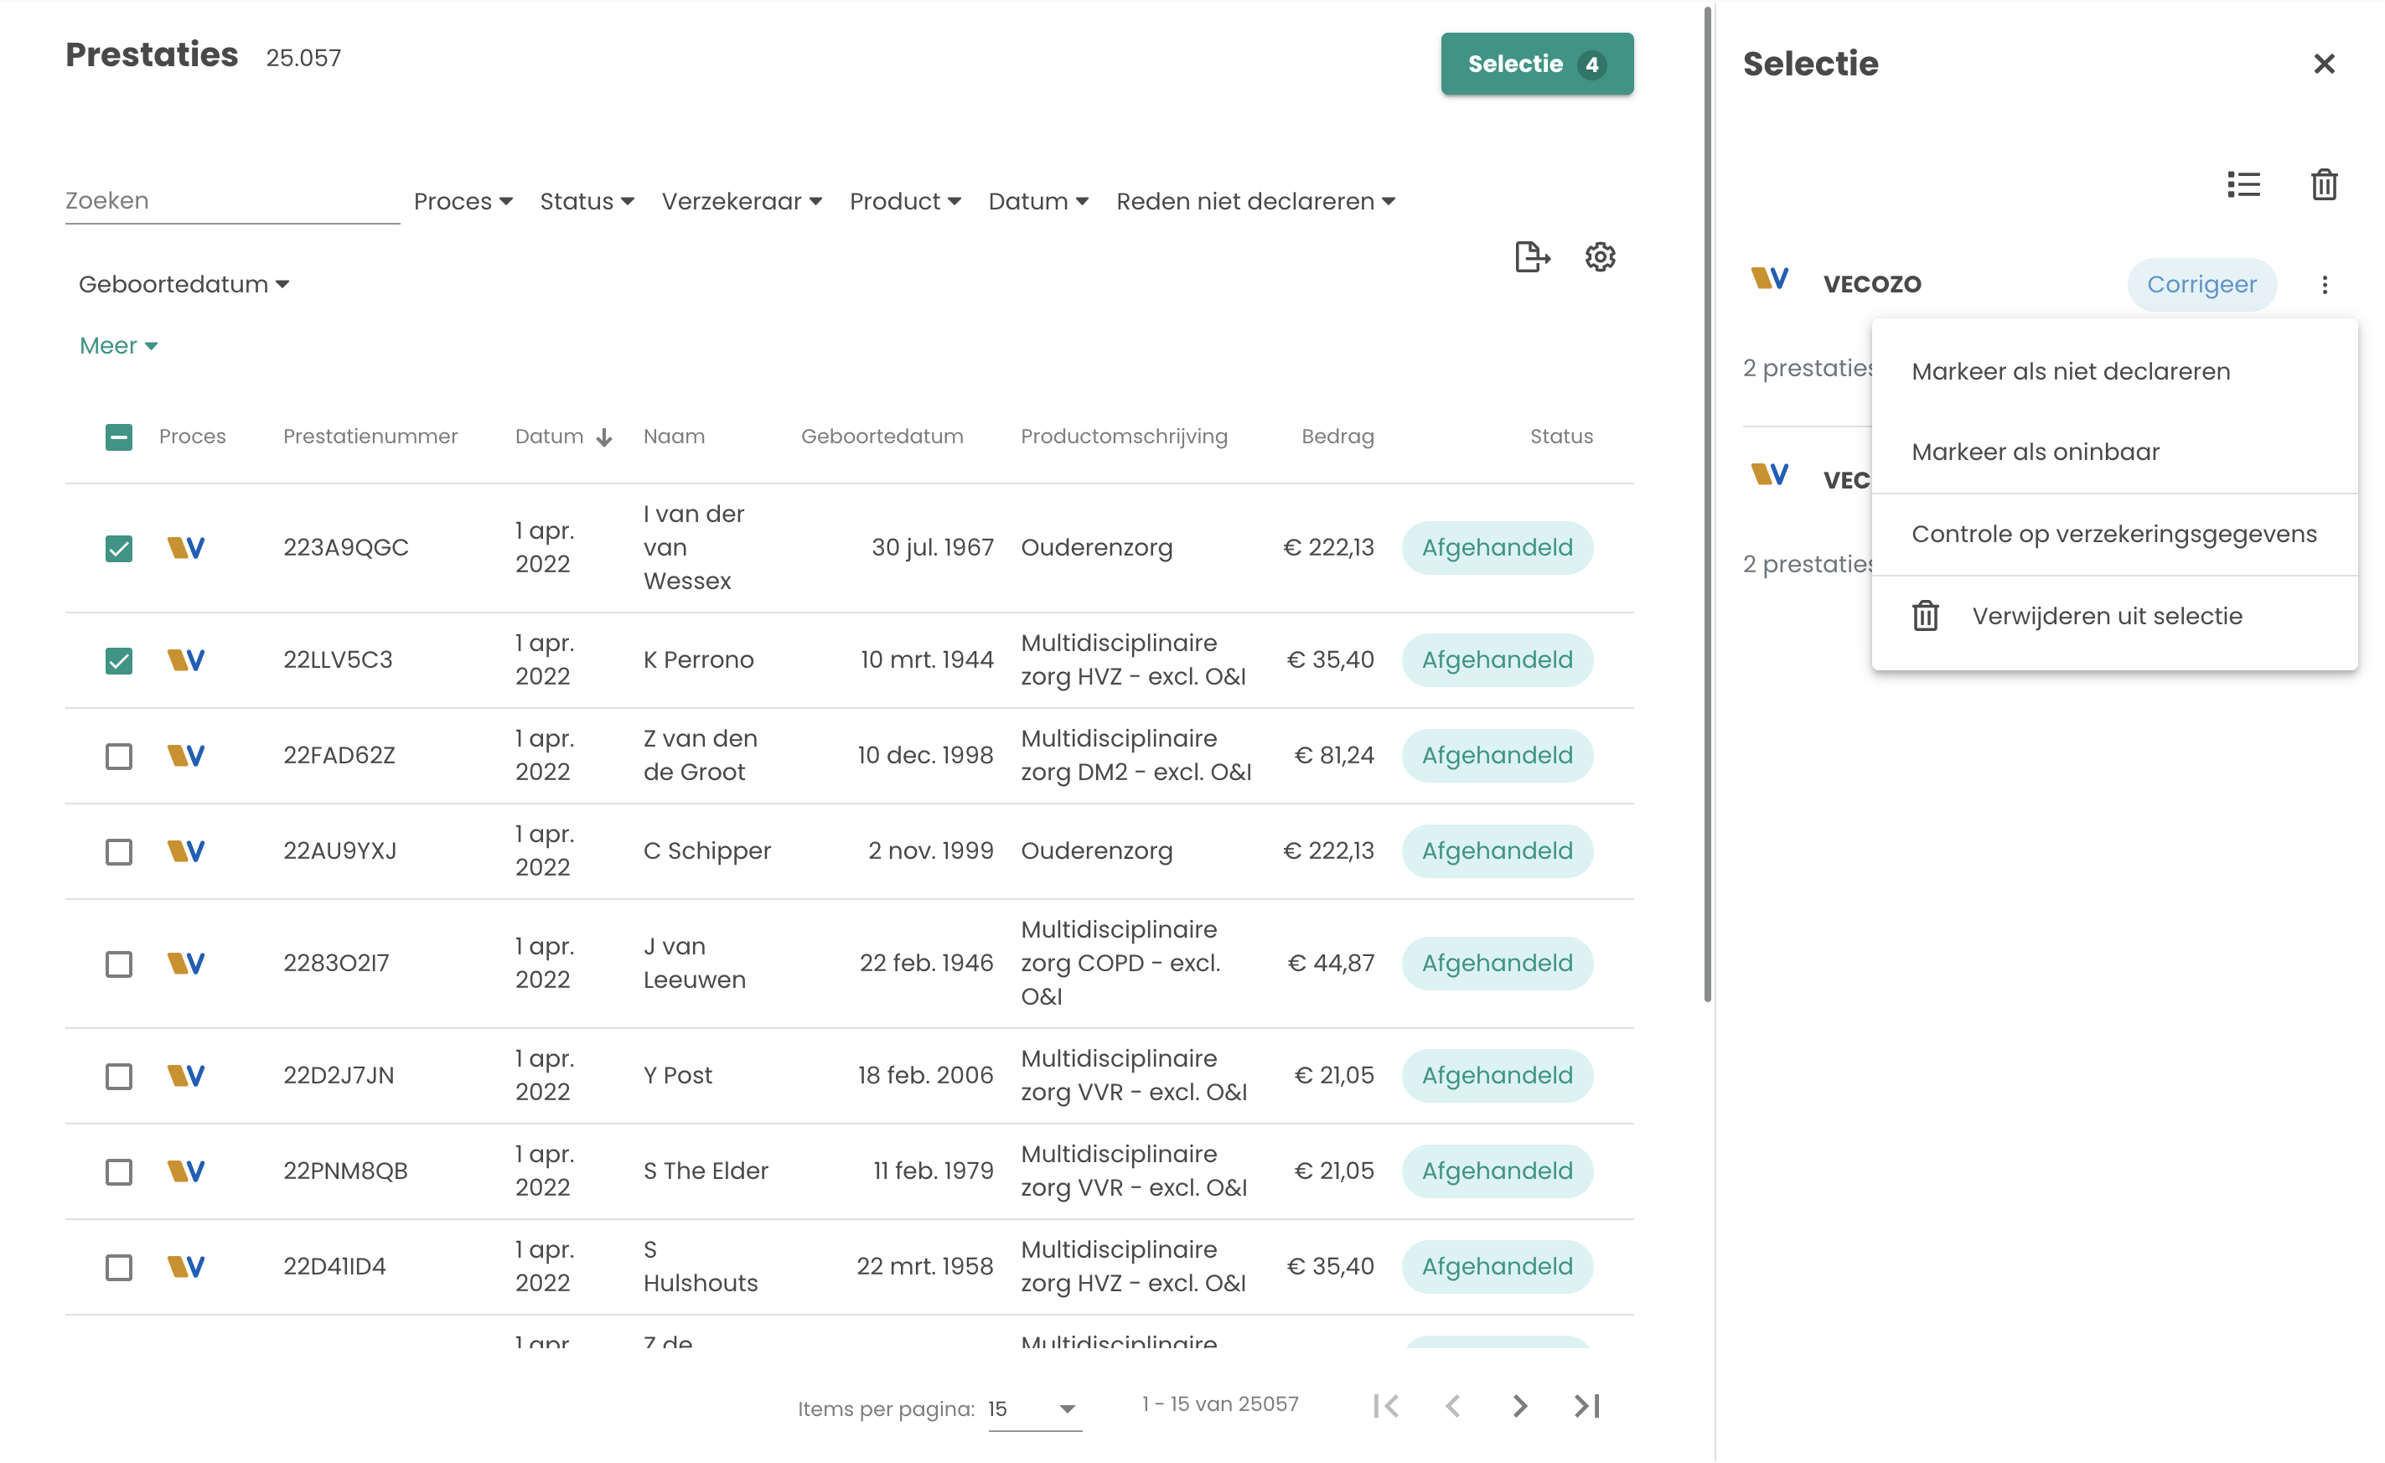Click the vertical scrollbar of table
2385x1463 pixels.
pos(1707,503)
